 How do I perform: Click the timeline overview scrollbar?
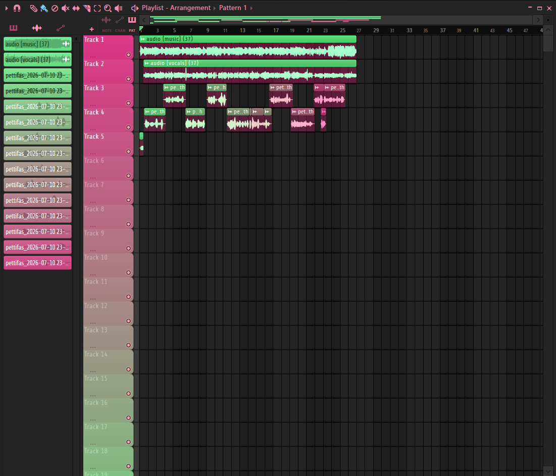(x=341, y=20)
